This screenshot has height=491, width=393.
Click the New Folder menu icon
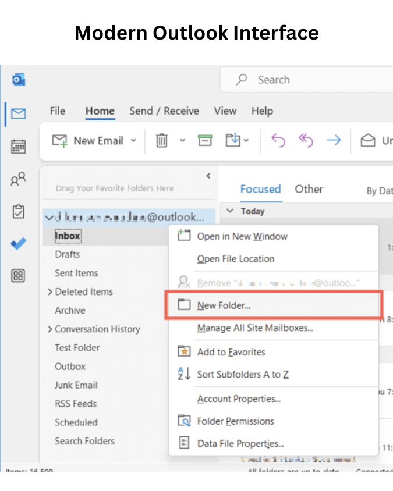(185, 305)
